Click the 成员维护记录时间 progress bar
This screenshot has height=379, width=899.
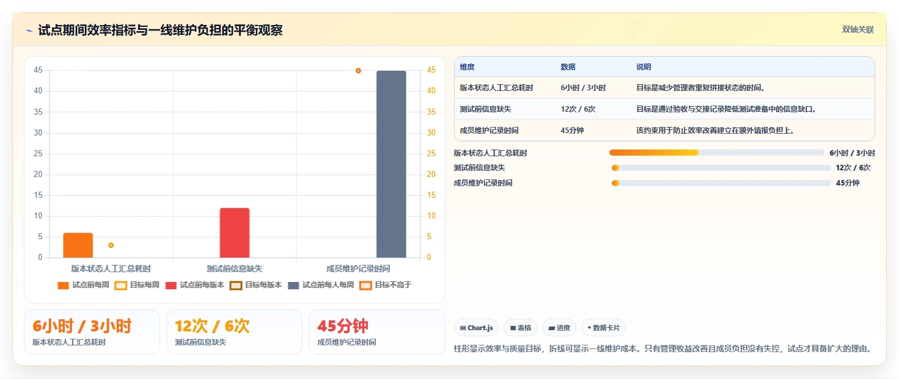[x=721, y=183]
